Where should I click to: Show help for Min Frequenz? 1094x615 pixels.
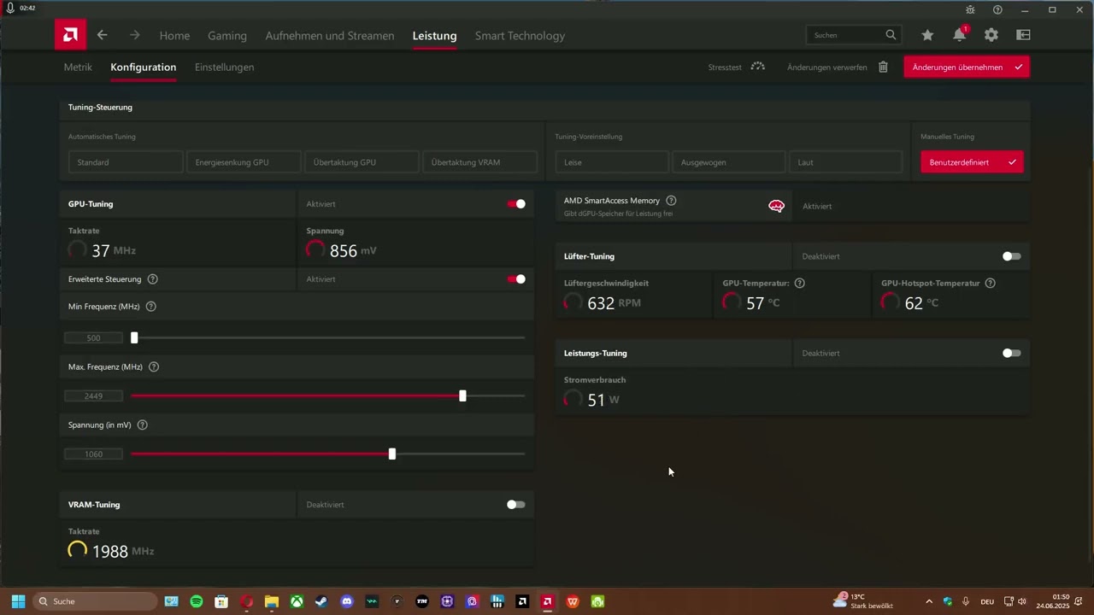(151, 307)
